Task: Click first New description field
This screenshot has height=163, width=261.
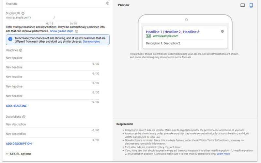Action: [x=53, y=125]
